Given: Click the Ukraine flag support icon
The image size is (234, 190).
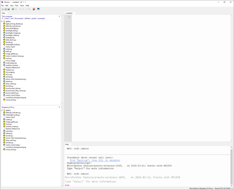Looking at the screenshot, I should point(38,9).
